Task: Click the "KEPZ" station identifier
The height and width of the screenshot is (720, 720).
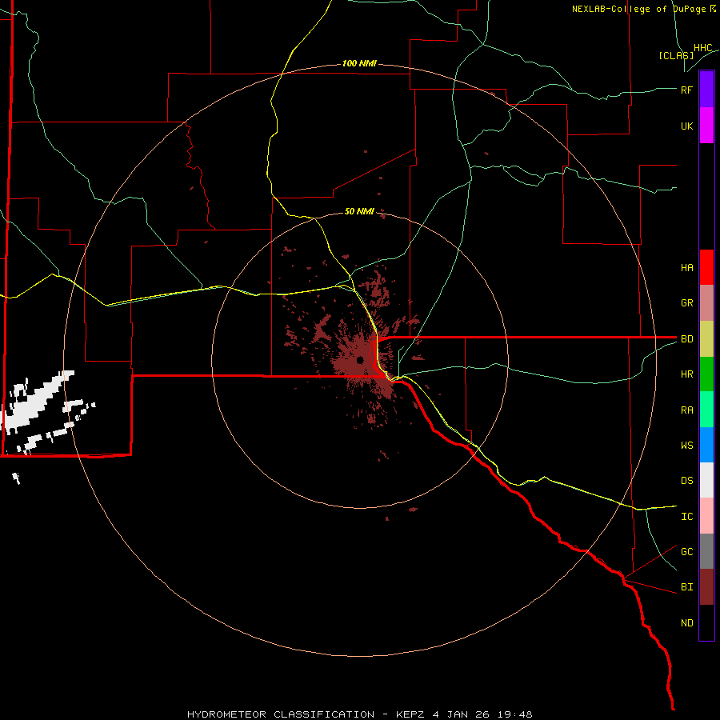Action: pos(410,714)
